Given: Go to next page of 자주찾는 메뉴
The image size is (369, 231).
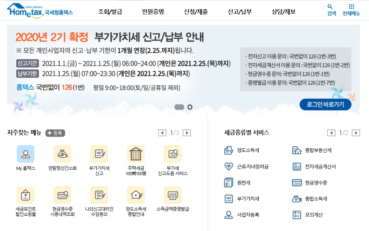Looking at the screenshot, I should pos(187,133).
